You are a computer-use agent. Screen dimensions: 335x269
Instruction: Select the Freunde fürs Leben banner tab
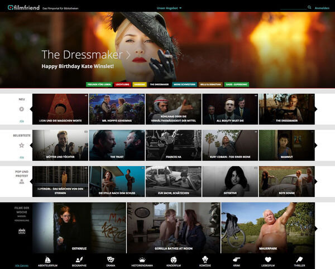point(99,84)
